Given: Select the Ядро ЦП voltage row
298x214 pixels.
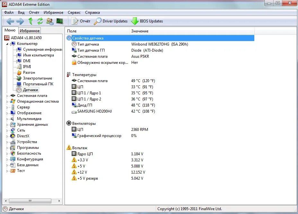Looking at the screenshot, I should click(160, 154).
